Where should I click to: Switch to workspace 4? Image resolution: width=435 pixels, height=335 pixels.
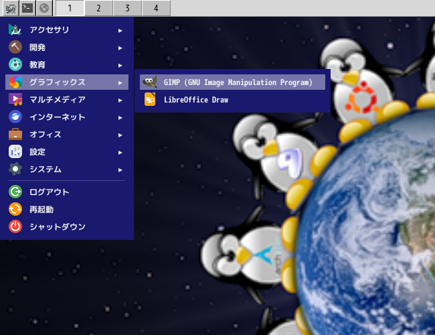tap(156, 8)
